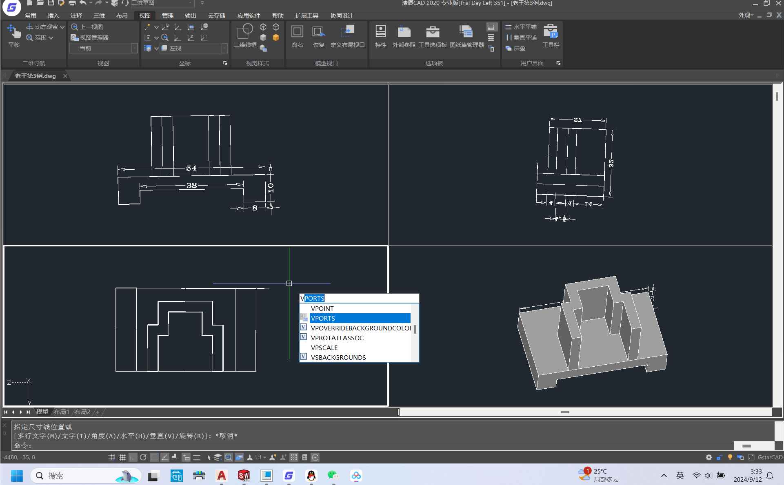Select VPOINT from the command suggestion list
Viewport: 784px width, 485px height.
pos(322,308)
